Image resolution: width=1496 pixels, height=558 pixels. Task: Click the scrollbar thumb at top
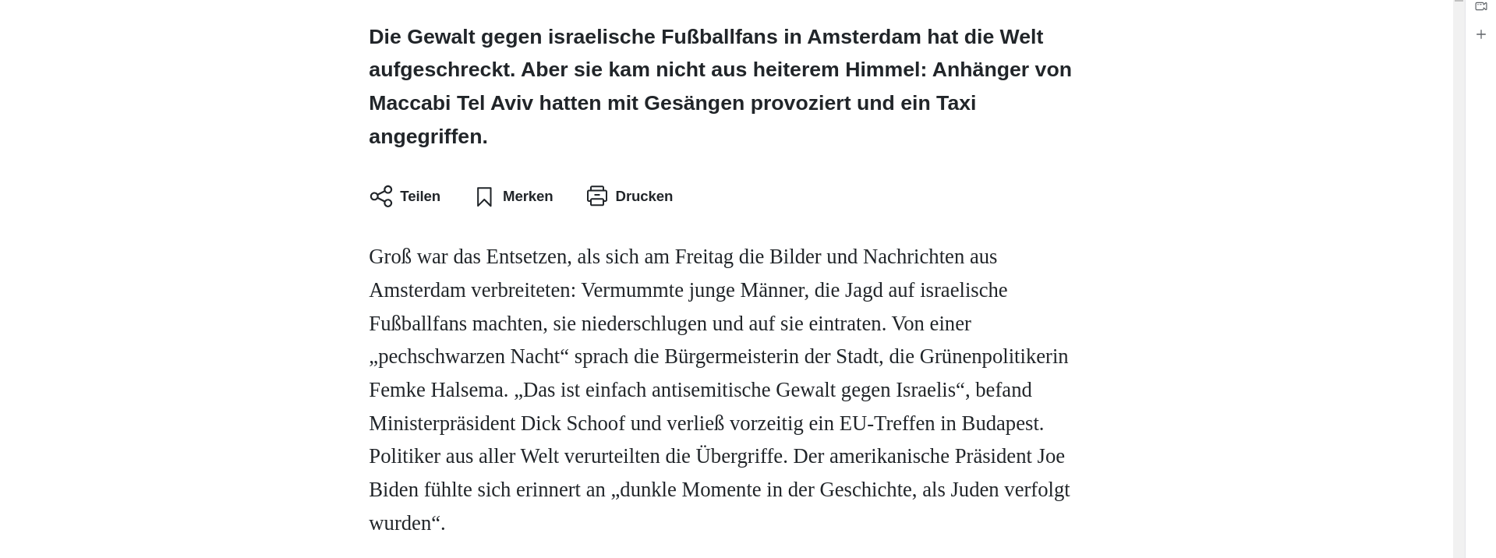pyautogui.click(x=1459, y=1)
